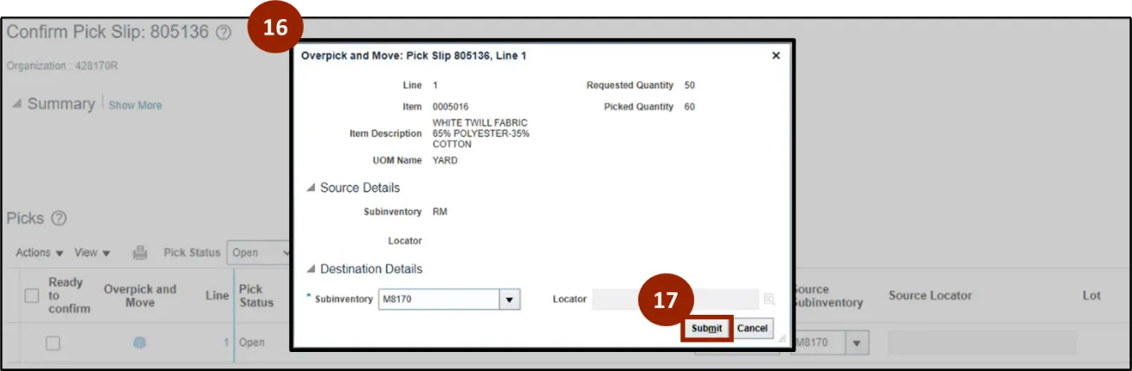Click the Submit button in Overpick dialog

click(x=706, y=329)
